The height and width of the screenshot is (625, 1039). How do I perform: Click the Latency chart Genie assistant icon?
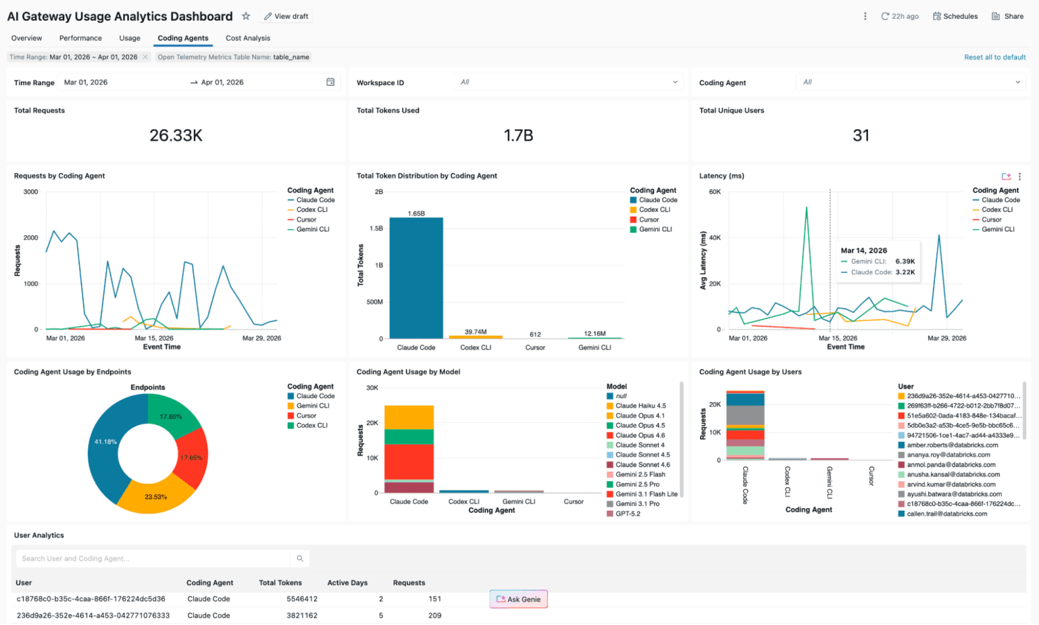click(x=1006, y=176)
